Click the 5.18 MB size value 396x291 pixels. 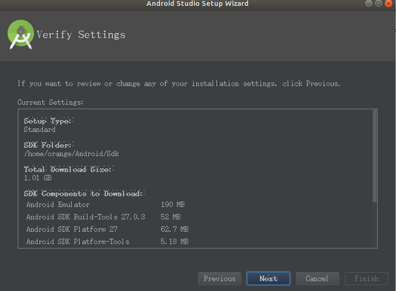tap(175, 242)
